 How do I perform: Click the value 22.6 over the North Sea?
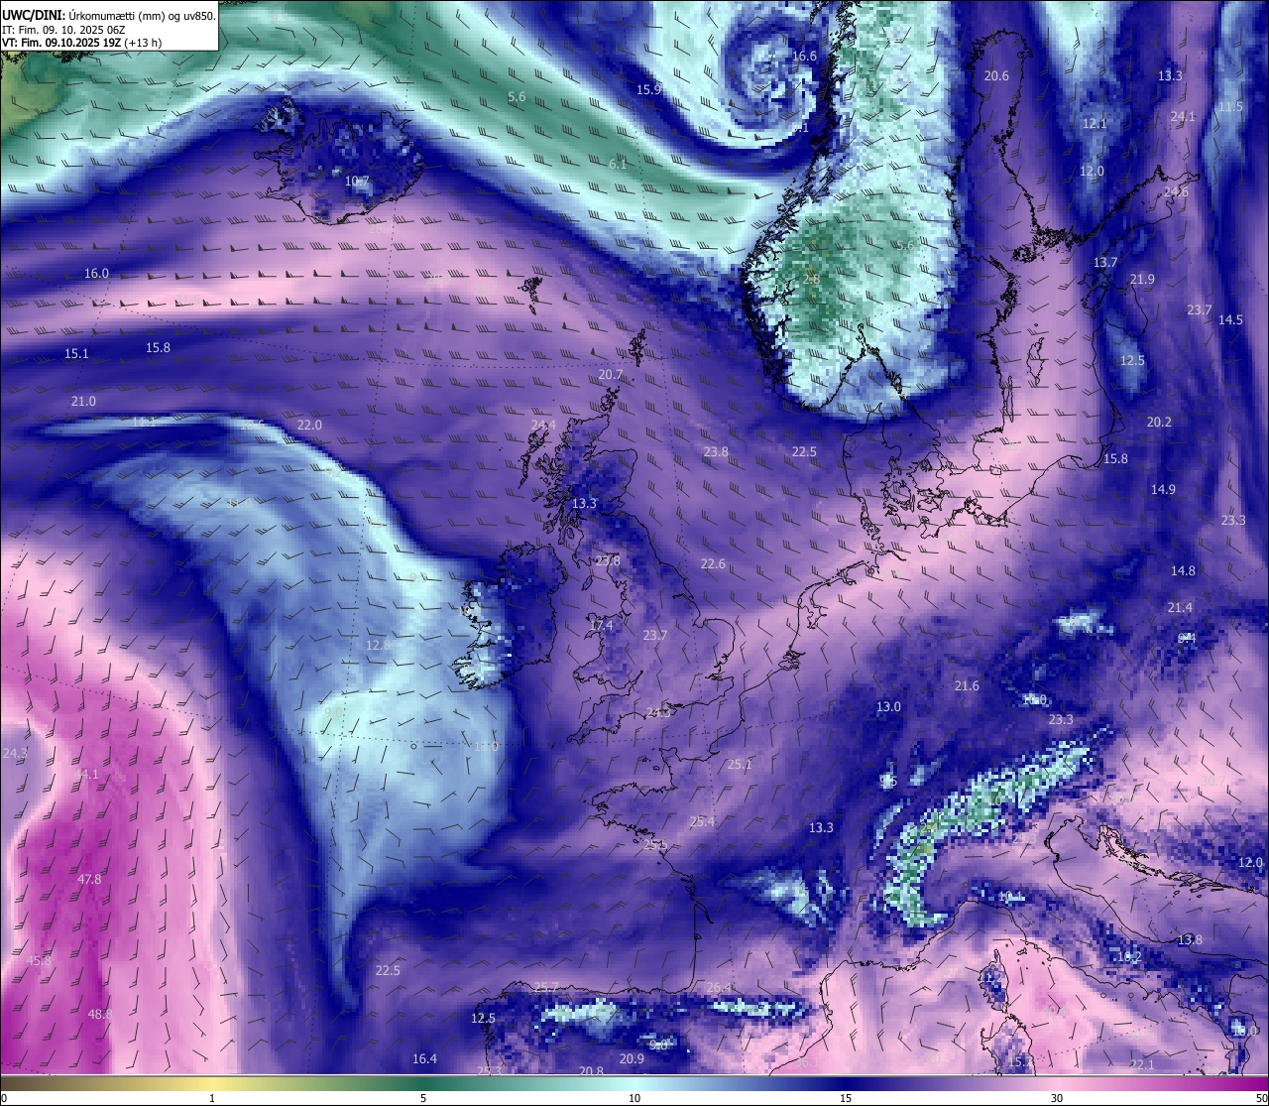[713, 564]
